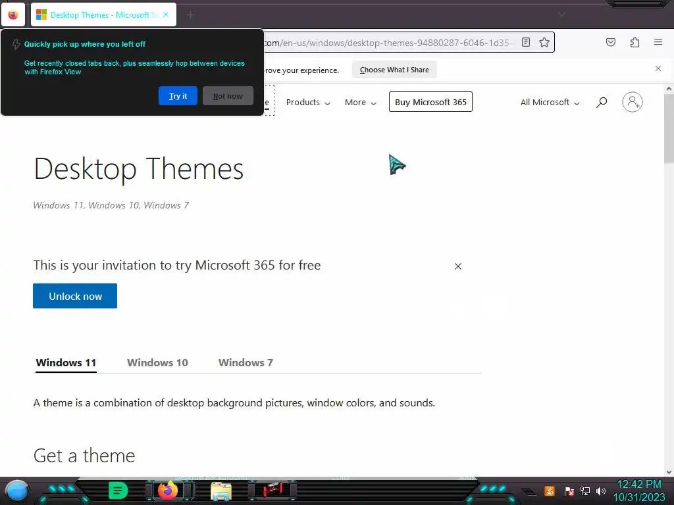Click the Desktop Themes heading
This screenshot has width=674, height=505.
(139, 169)
